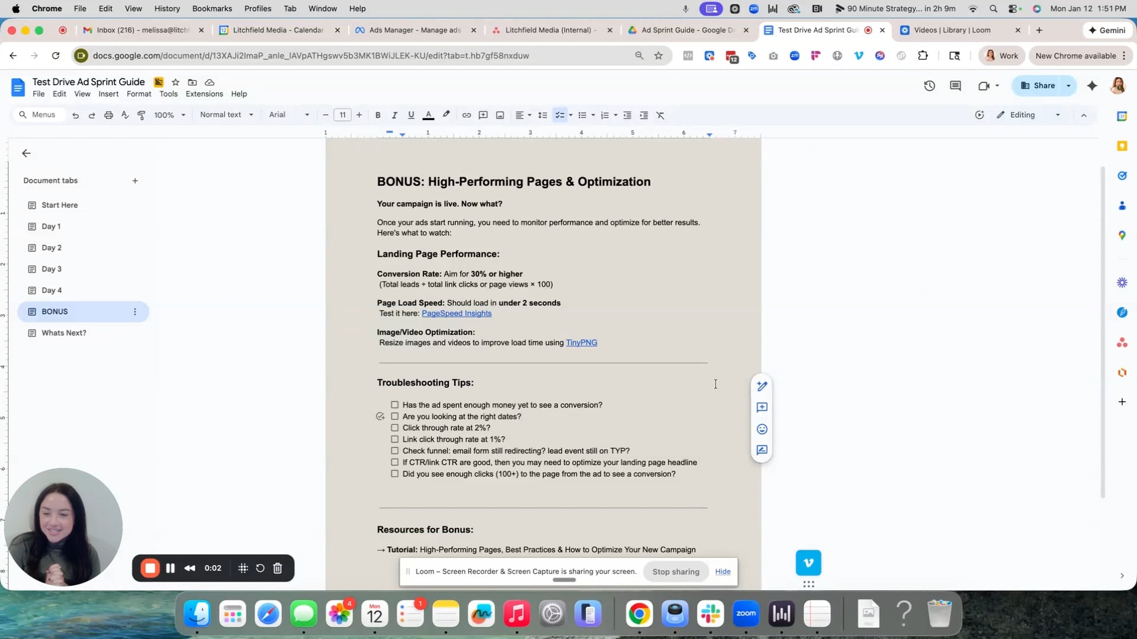Open the zoom 100% dropdown
Image resolution: width=1137 pixels, height=639 pixels.
pos(170,115)
